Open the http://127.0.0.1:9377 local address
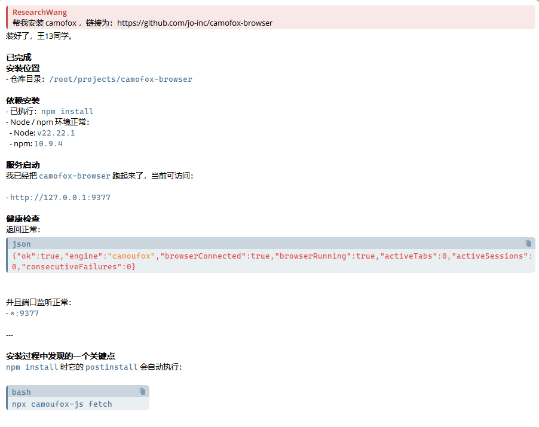Viewport: 539px width, 427px height. [x=60, y=197]
